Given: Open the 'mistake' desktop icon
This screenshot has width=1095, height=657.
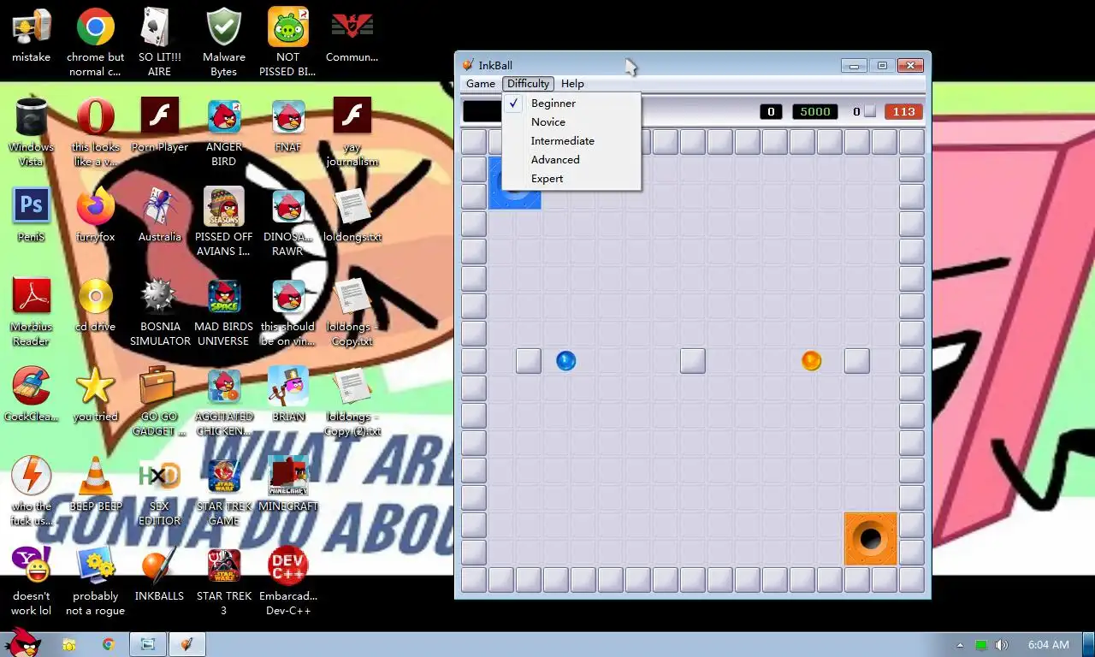Looking at the screenshot, I should pyautogui.click(x=32, y=37).
